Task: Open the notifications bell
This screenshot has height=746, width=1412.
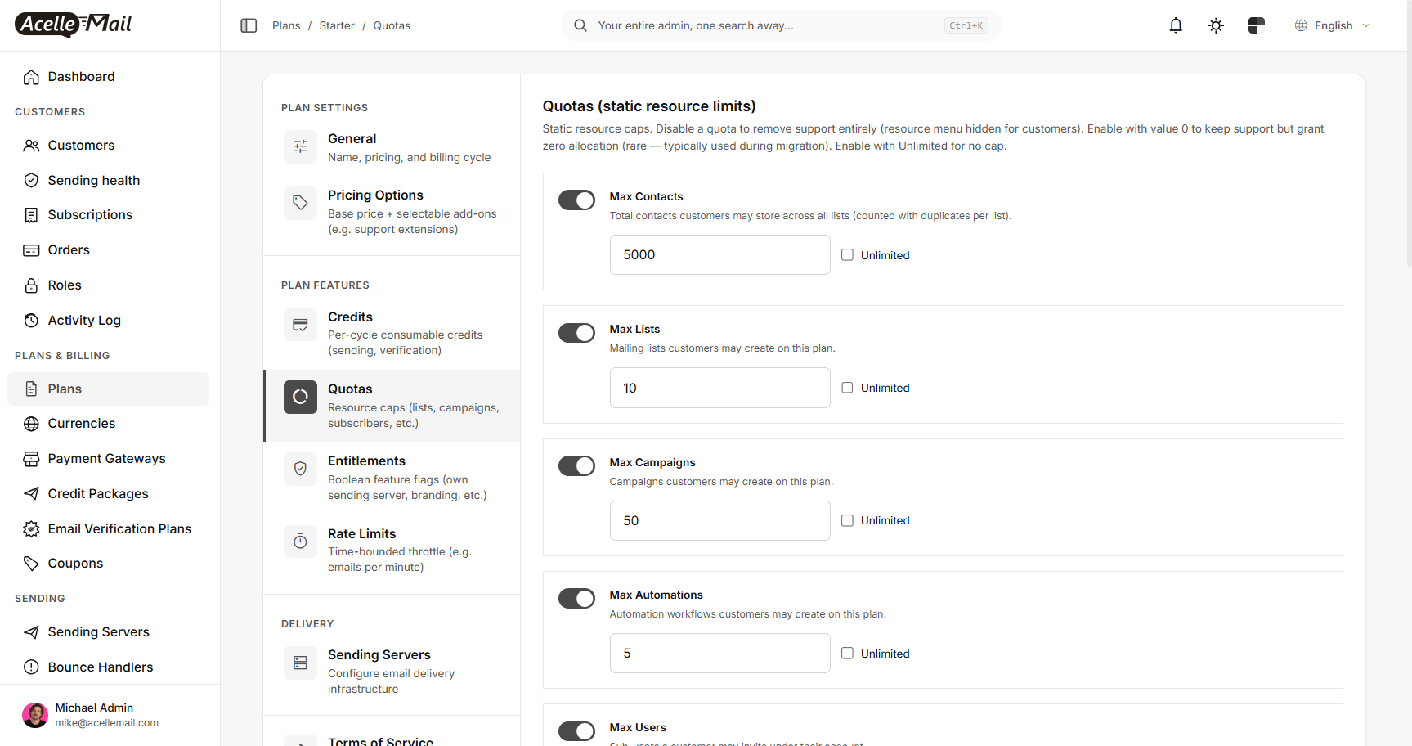Action: click(x=1176, y=25)
